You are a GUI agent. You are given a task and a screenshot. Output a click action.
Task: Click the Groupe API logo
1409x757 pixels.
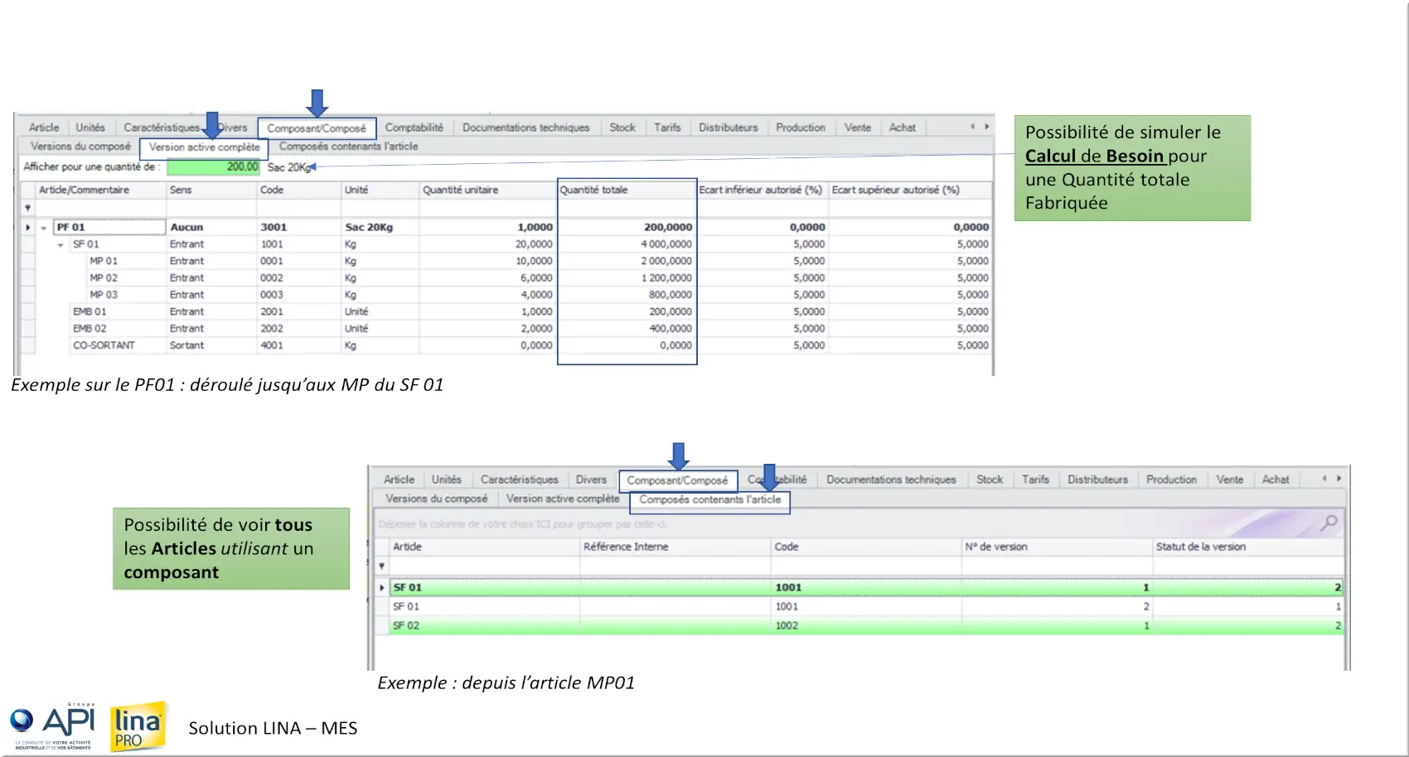[x=52, y=726]
